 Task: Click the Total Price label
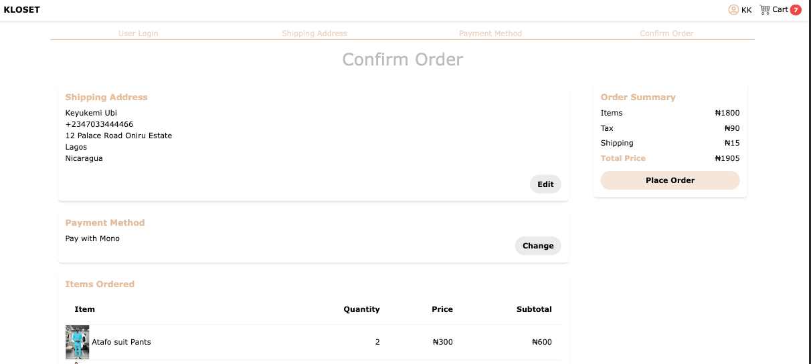coord(623,158)
